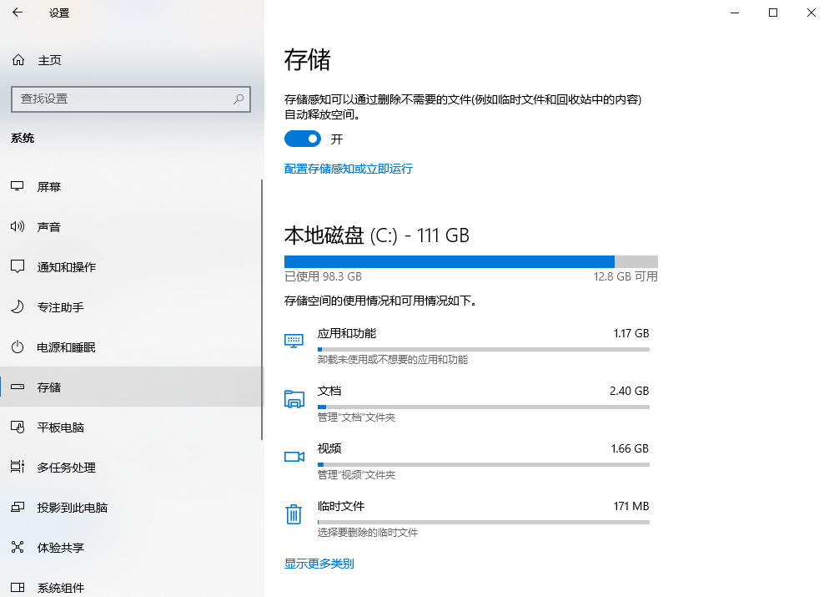The height and width of the screenshot is (597, 829).
Task: 关闭存储感知开关
Action: coord(302,139)
